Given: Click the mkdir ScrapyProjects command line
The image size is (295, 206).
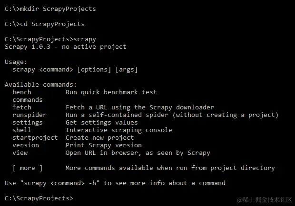Looking at the screenshot, I should pyautogui.click(x=50, y=9).
